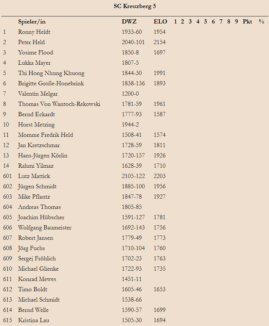Click Brigitte Große-Honebrink's name
The image size is (269, 326).
tap(51, 83)
